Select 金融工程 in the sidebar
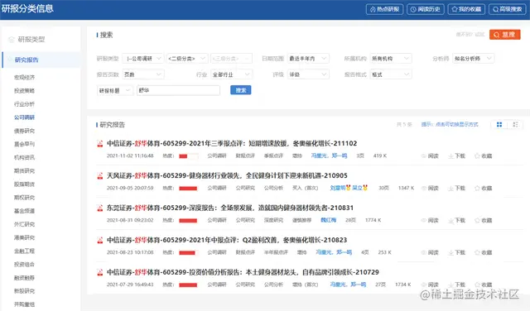Viewport: 530px width, 311px height. pos(24,251)
